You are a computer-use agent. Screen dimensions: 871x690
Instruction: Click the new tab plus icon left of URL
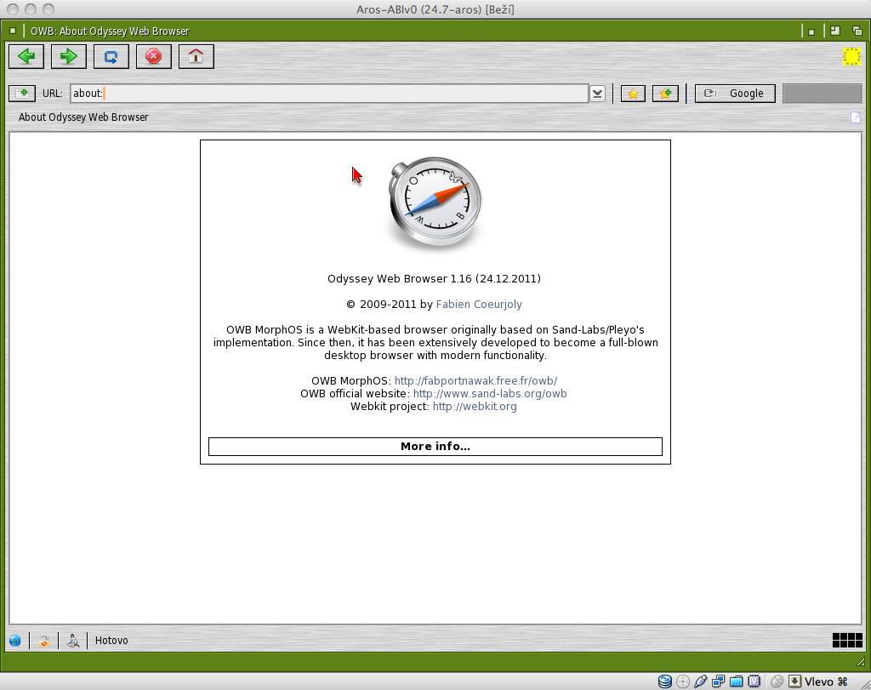pos(21,94)
